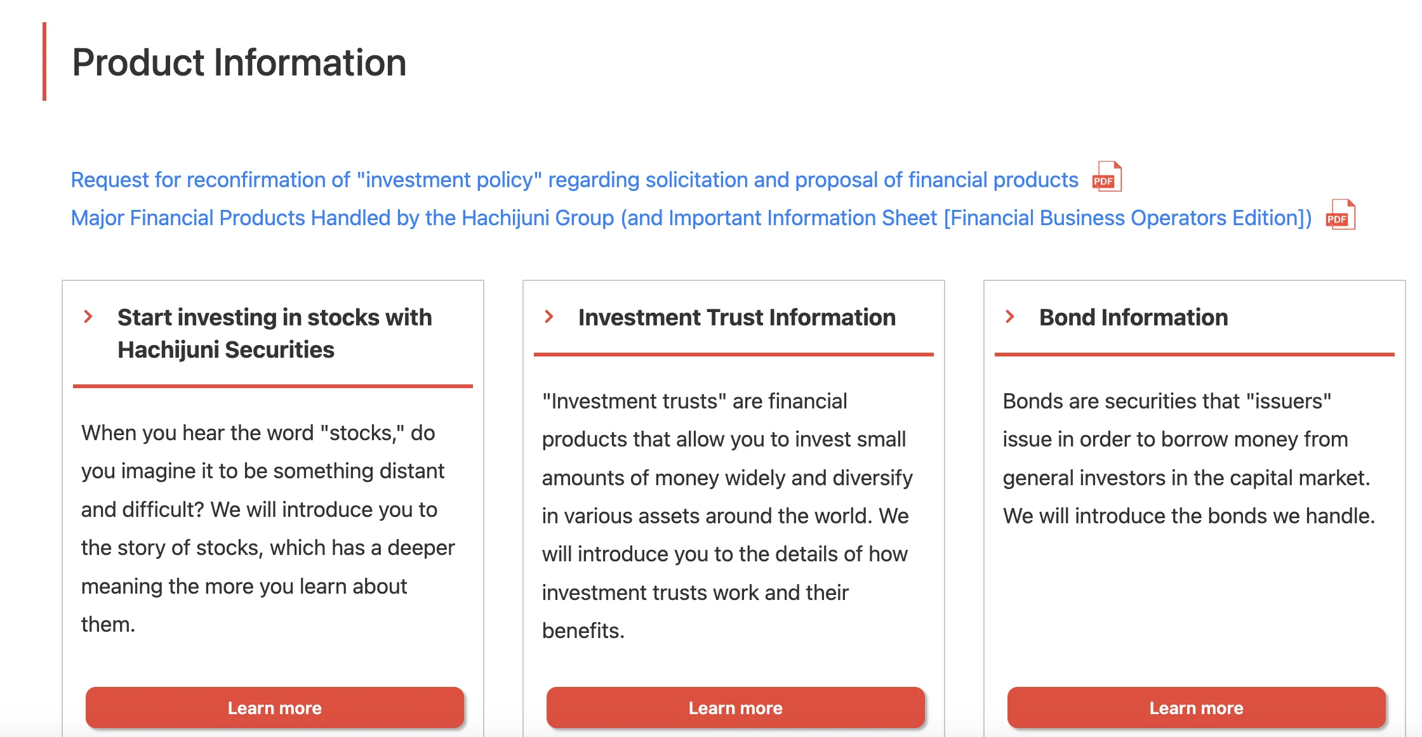This screenshot has width=1422, height=737.
Task: Open the investment policy reconfirmation request link
Action: point(575,180)
